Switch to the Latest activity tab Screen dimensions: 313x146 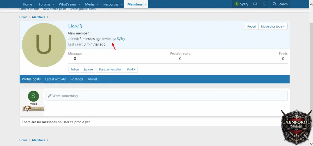tap(55, 79)
